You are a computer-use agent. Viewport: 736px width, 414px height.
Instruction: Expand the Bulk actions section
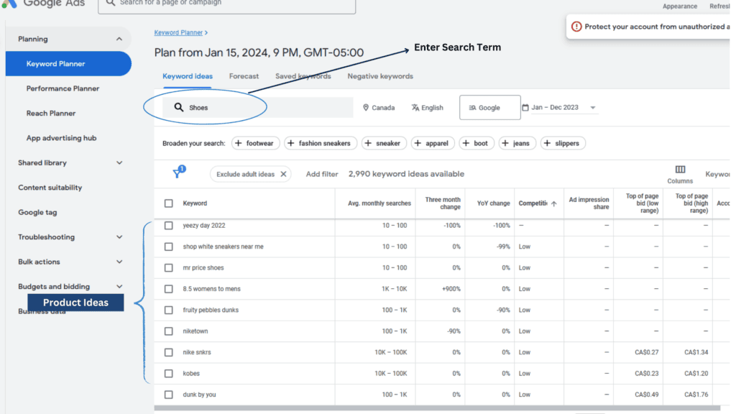(119, 262)
